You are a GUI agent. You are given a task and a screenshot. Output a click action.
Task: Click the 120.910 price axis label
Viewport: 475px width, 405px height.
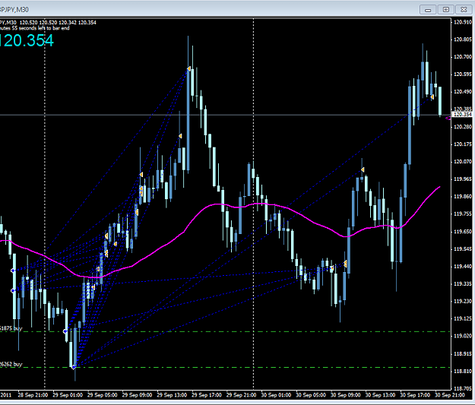(463, 22)
